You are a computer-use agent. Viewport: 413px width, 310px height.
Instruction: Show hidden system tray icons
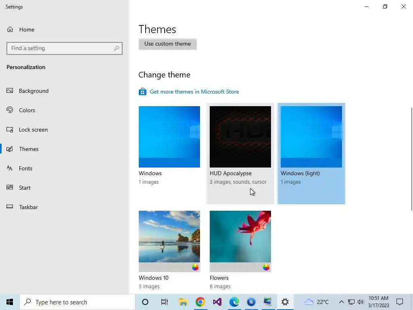(341, 302)
